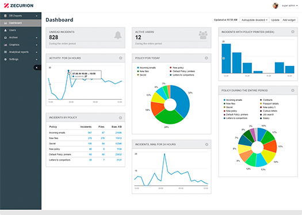Open the Users menu item
This screenshot has height=215, width=302.
pos(21,30)
